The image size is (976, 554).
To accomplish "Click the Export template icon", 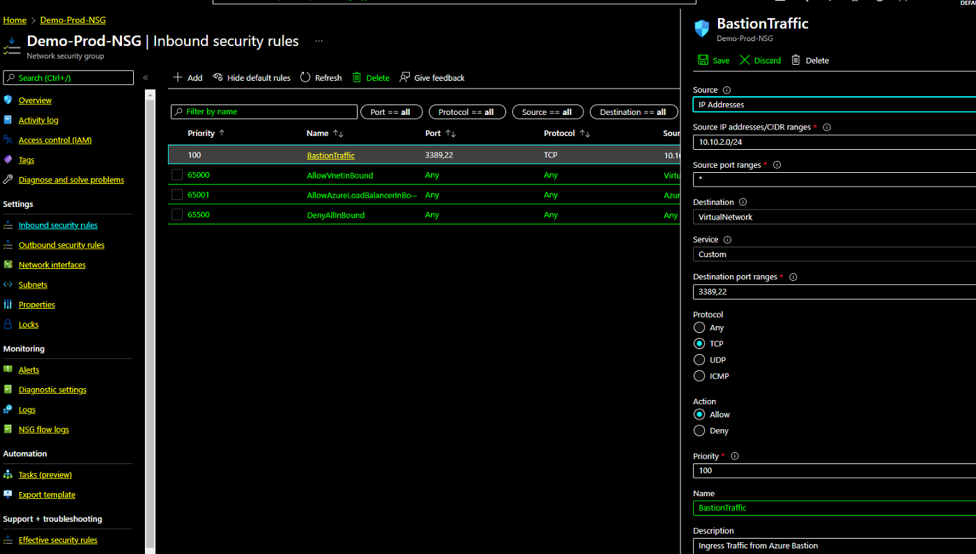I will pos(8,494).
